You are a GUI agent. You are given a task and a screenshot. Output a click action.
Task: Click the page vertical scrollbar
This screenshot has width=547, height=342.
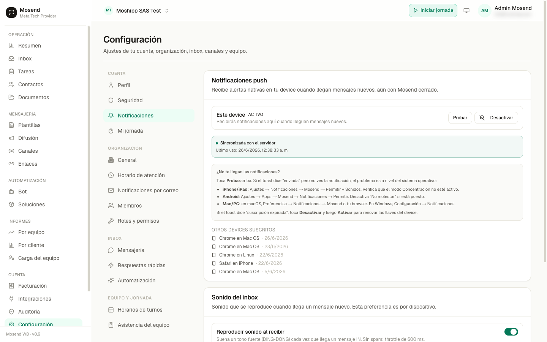click(545, 131)
